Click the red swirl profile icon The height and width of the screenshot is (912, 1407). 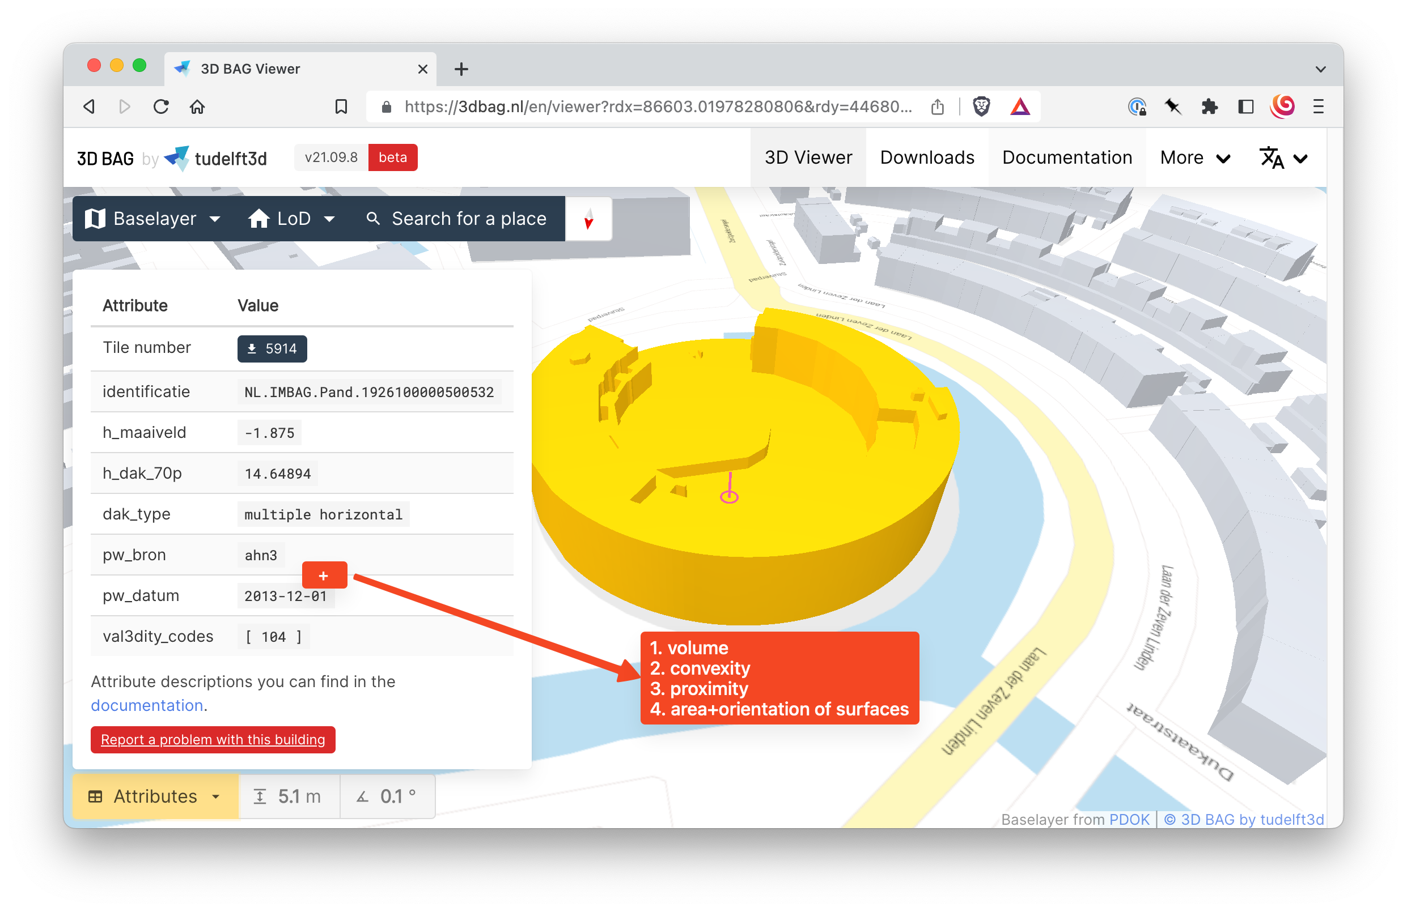pyautogui.click(x=1283, y=107)
